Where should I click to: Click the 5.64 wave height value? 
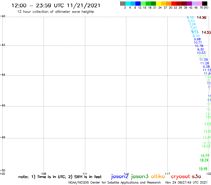(x=191, y=21)
